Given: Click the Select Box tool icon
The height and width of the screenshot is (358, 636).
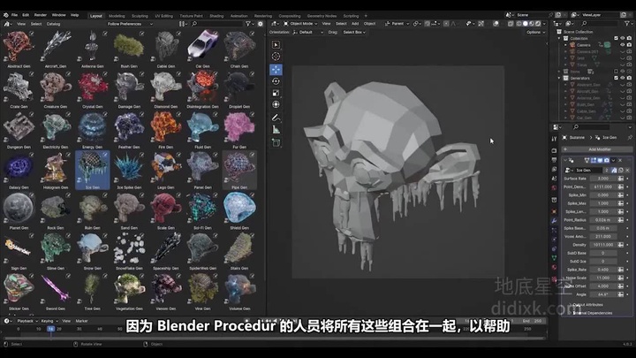Looking at the screenshot, I should 276,44.
